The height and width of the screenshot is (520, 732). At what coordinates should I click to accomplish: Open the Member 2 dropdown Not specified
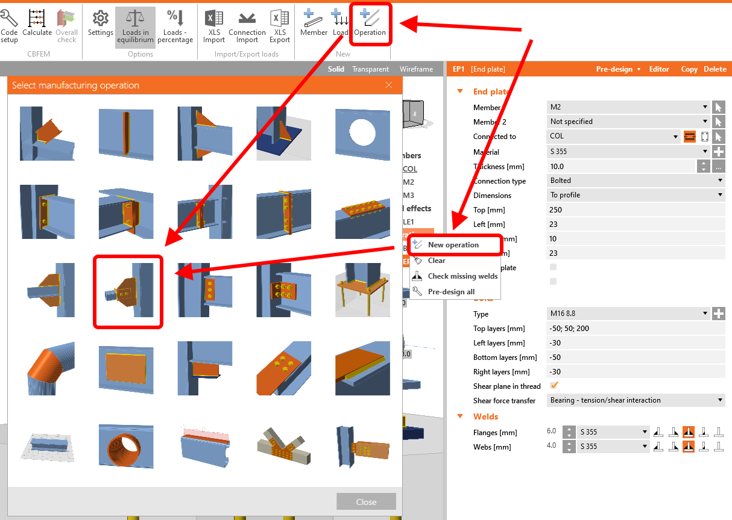pyautogui.click(x=628, y=122)
